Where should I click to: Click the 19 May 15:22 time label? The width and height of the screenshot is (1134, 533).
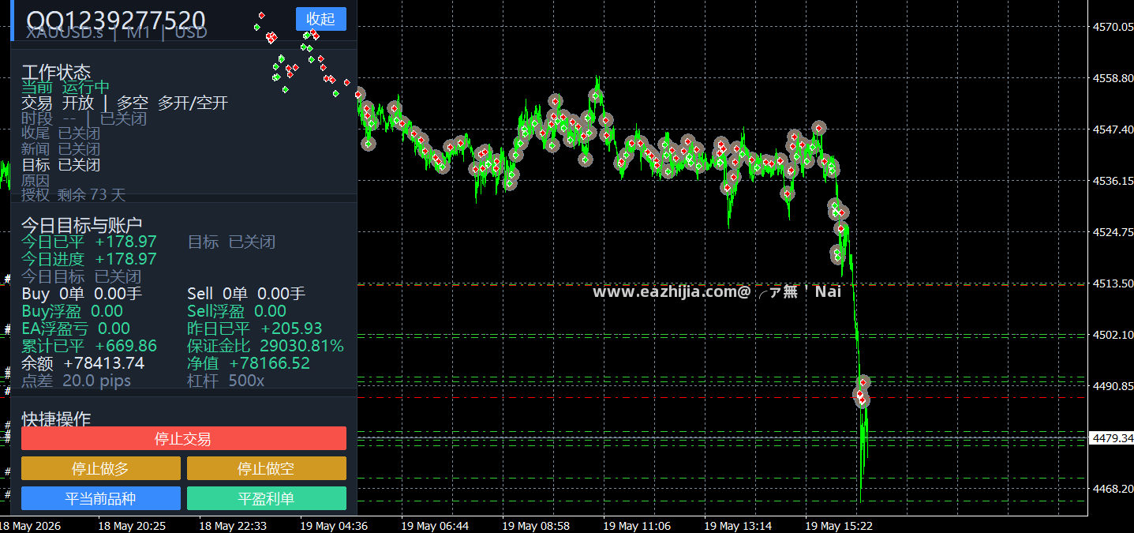point(839,526)
